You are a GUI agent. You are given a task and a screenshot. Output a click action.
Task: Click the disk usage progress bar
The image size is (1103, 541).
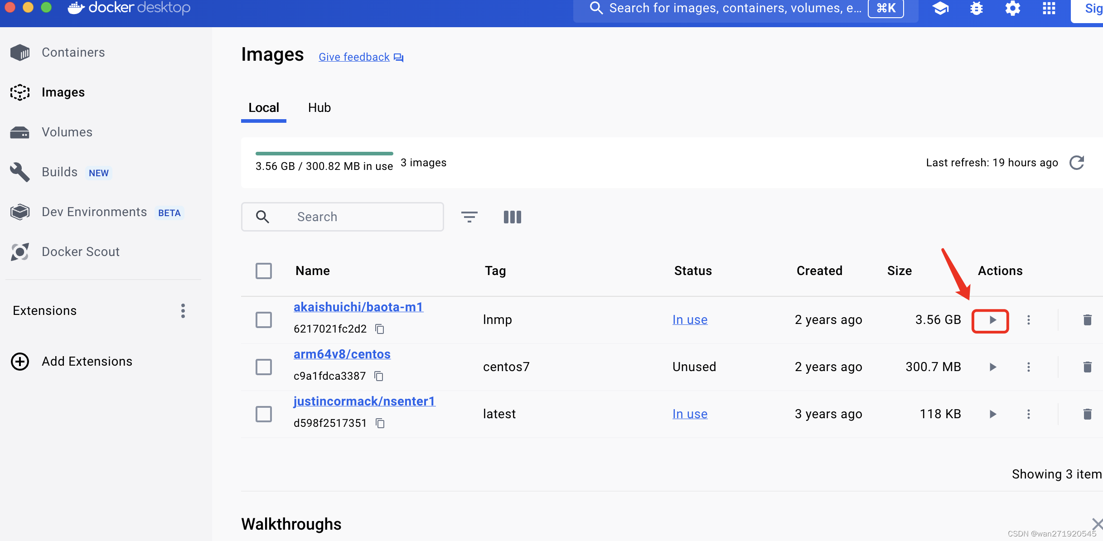coord(324,154)
